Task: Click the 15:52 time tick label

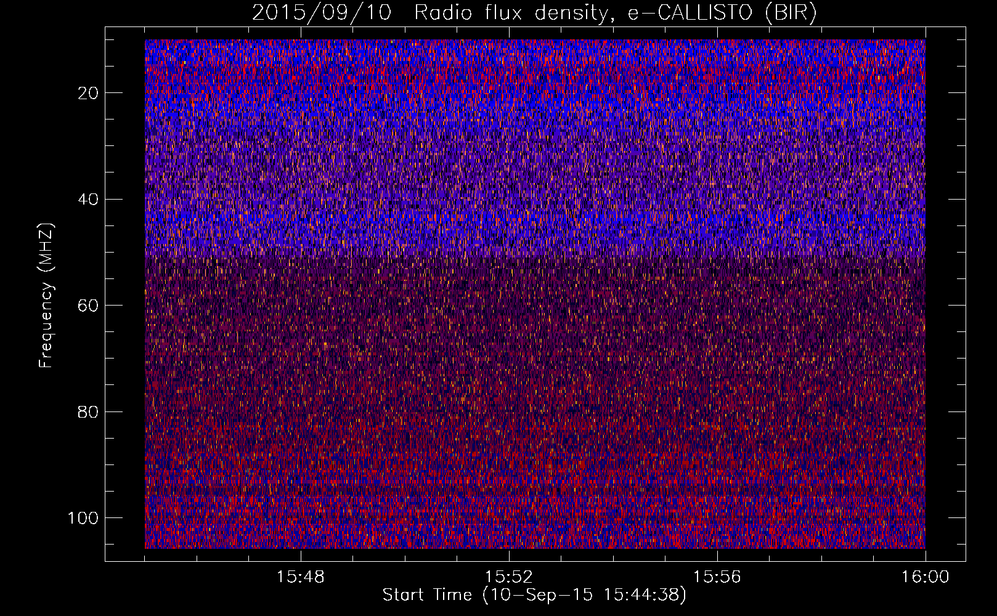Action: coord(509,577)
